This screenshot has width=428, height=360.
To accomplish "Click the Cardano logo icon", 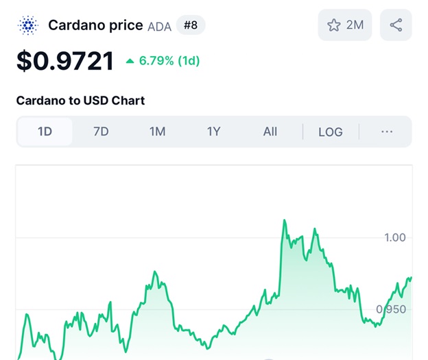I will coord(28,26).
